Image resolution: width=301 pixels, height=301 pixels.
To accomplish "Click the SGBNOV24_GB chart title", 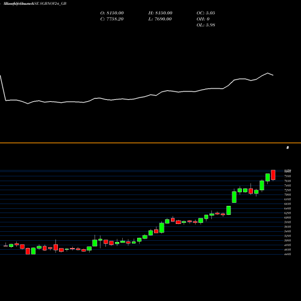I will pyautogui.click(x=35, y=4).
